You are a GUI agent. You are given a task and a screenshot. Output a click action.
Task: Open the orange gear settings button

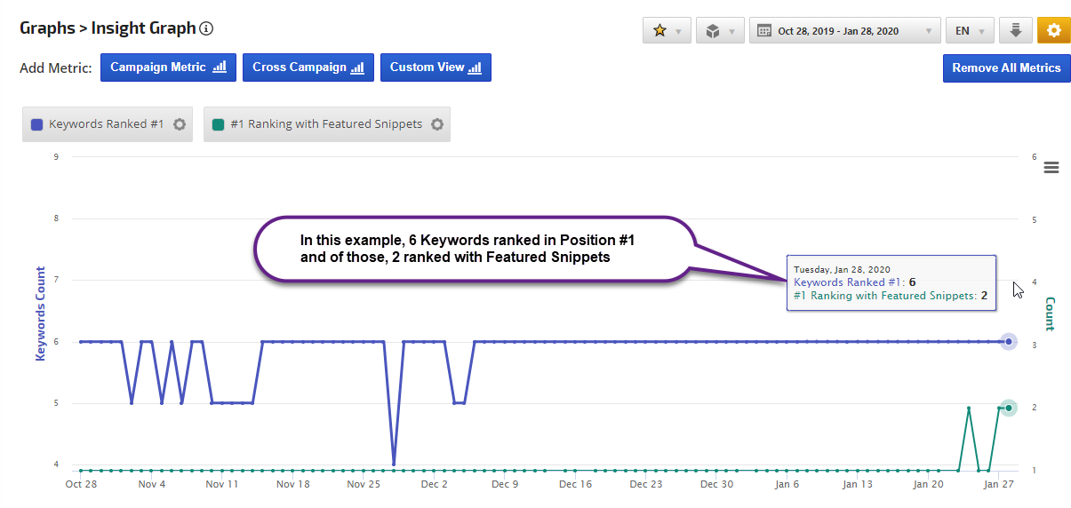click(x=1053, y=31)
